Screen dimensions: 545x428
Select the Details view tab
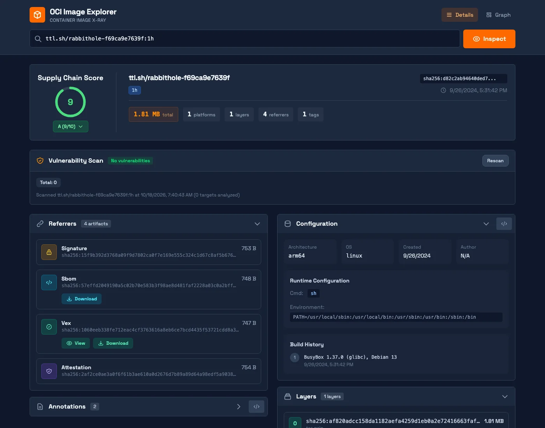coord(460,15)
